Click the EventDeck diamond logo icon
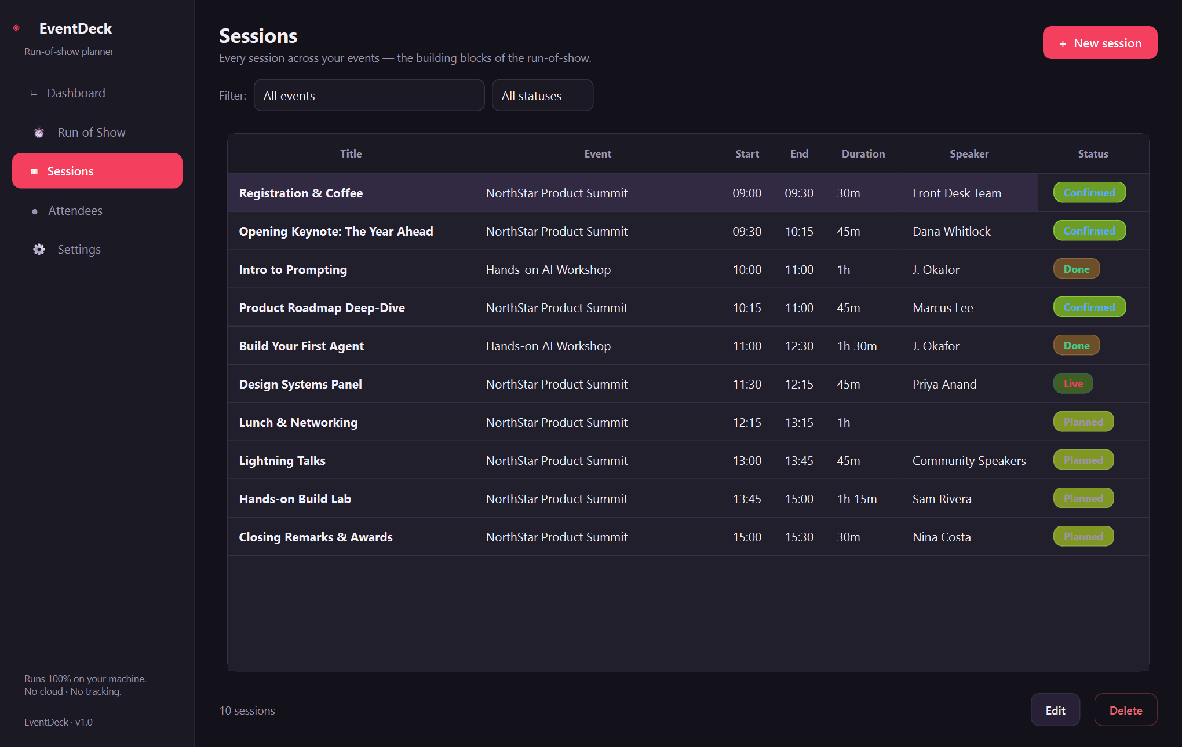 click(x=16, y=28)
